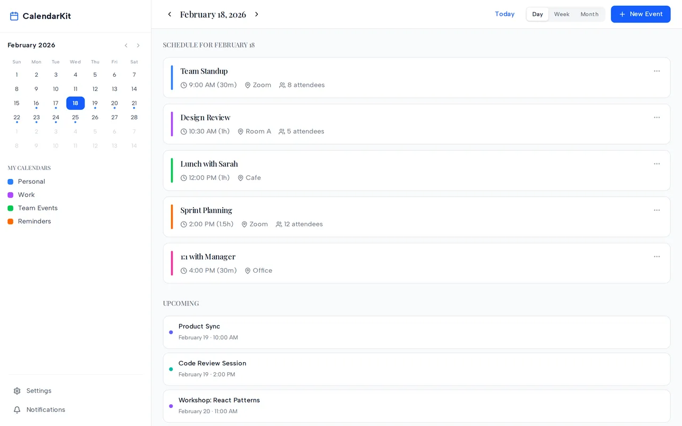The height and width of the screenshot is (426, 682).
Task: Open Settings in sidebar
Action: tap(76, 391)
